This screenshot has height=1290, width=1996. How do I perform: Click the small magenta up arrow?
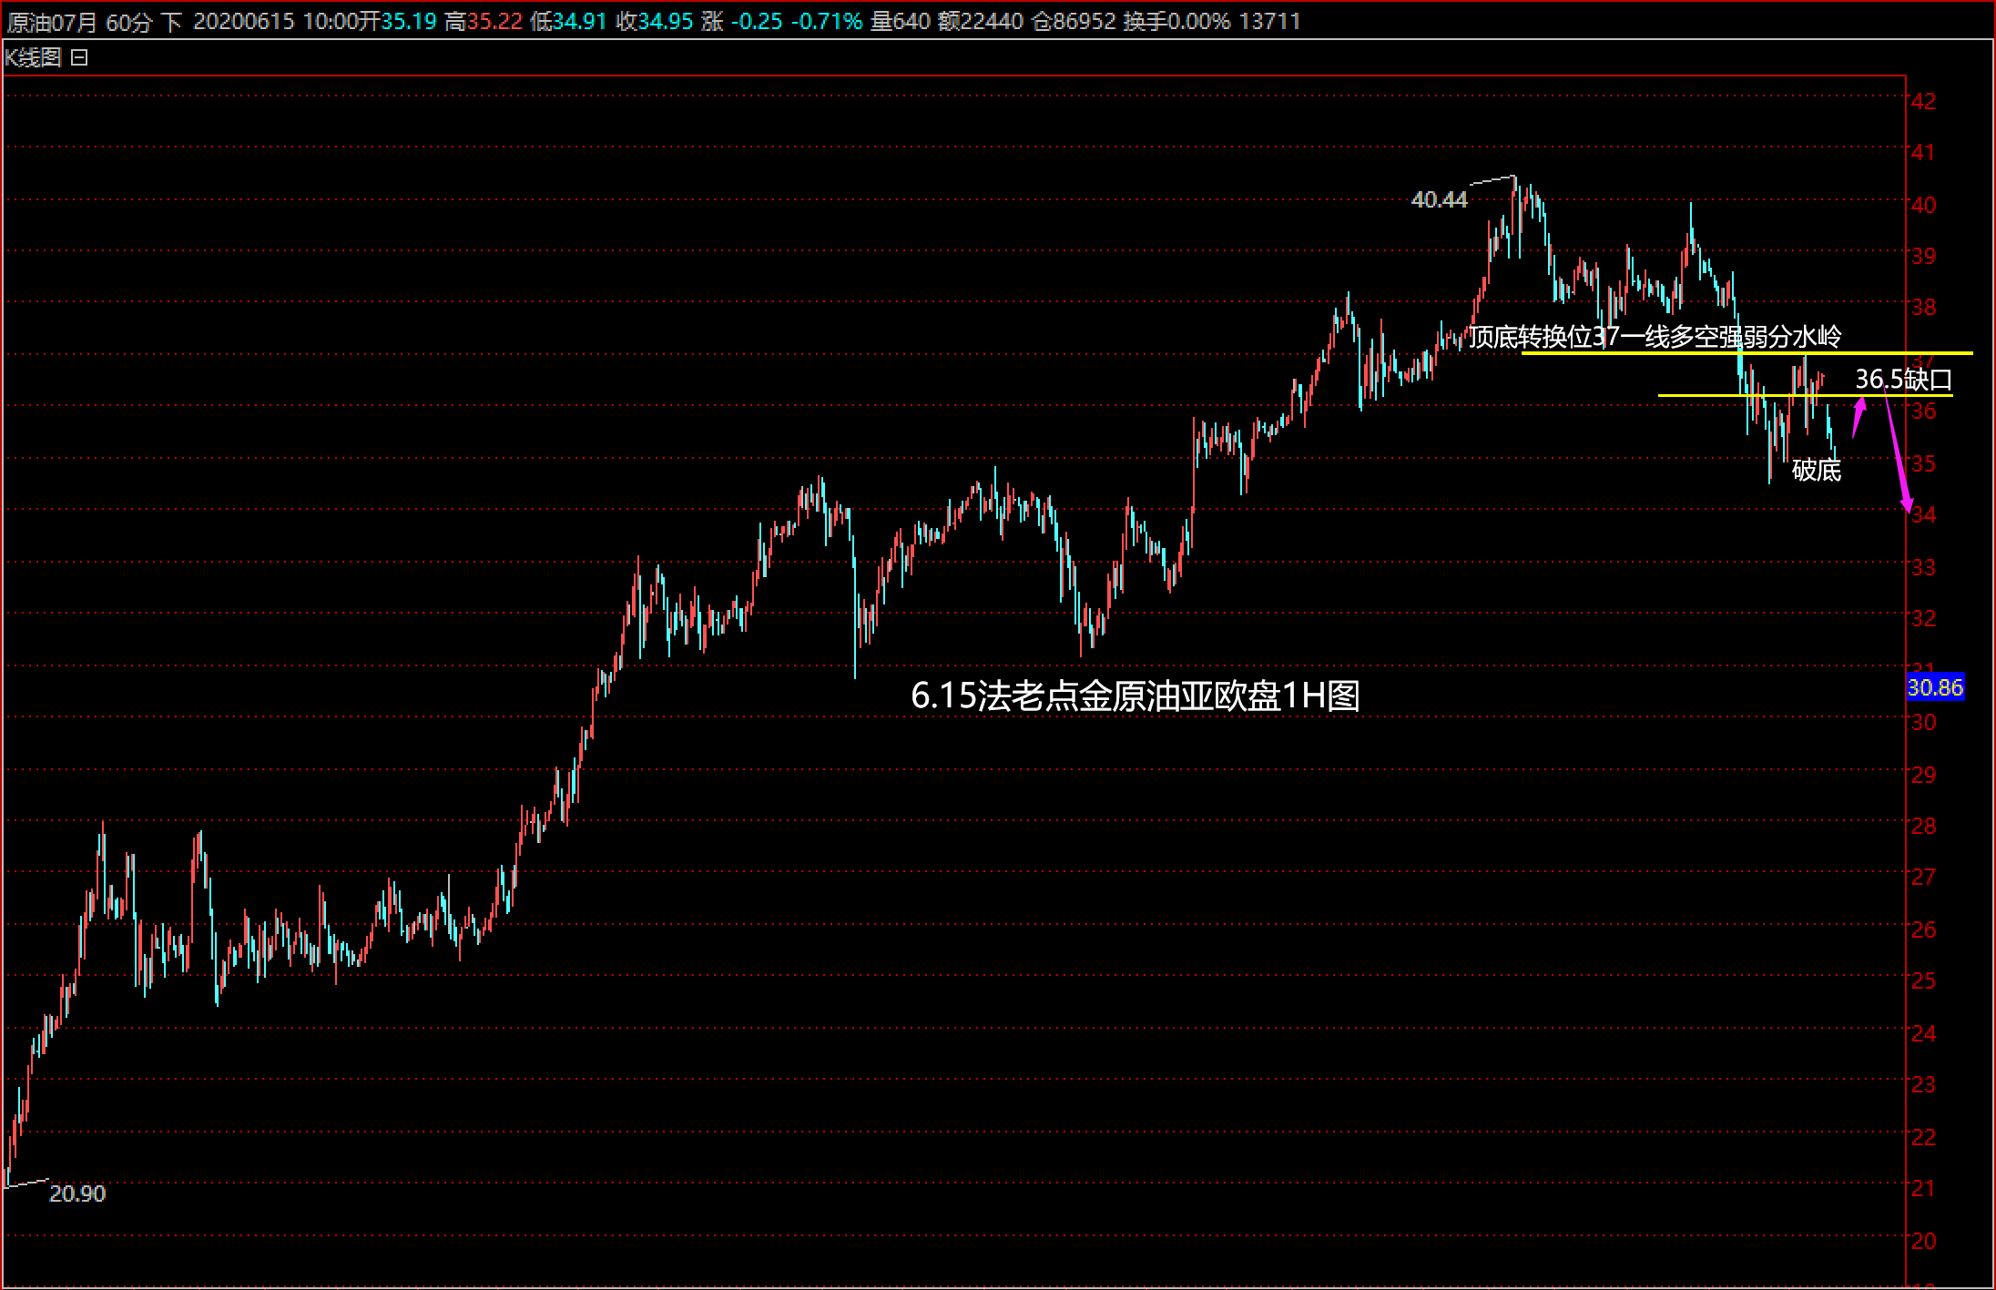point(1859,417)
